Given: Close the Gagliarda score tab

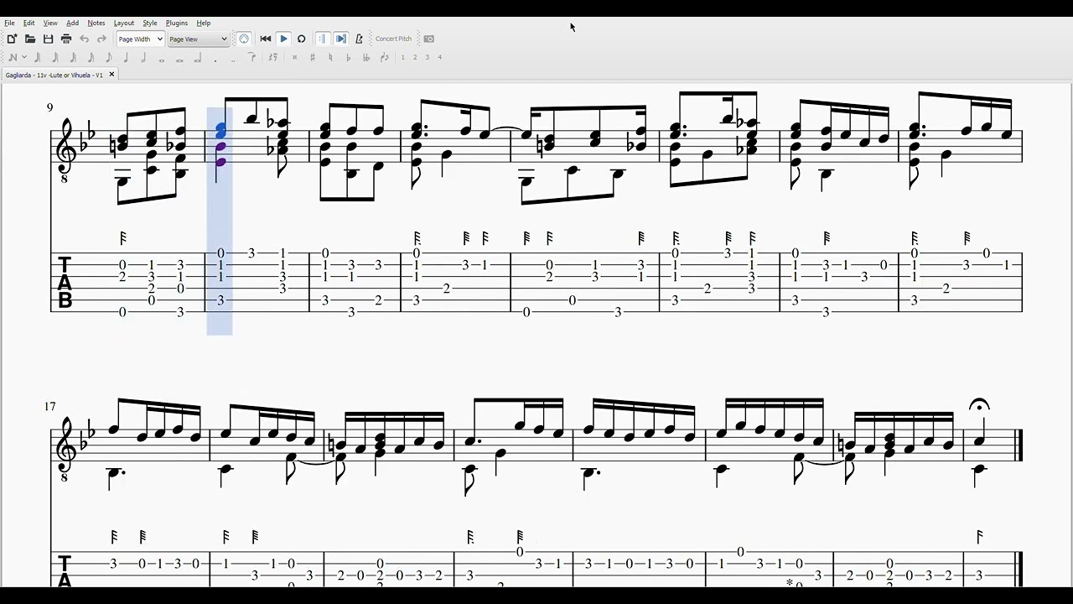Looking at the screenshot, I should click(111, 75).
